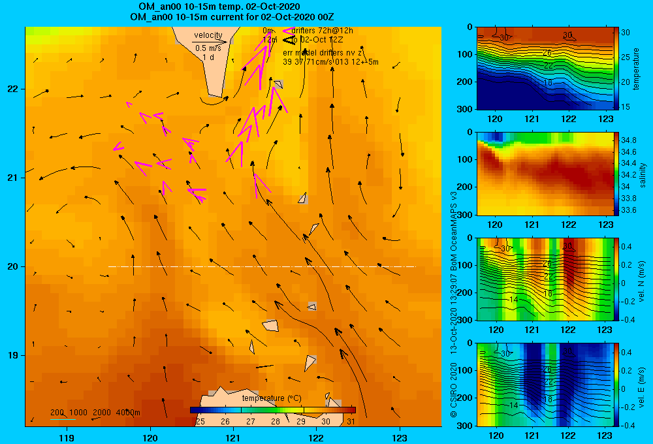
Task: Click the title 'OM_an00 10-15m temp. 02-Oct-2020'
Action: coord(219,7)
